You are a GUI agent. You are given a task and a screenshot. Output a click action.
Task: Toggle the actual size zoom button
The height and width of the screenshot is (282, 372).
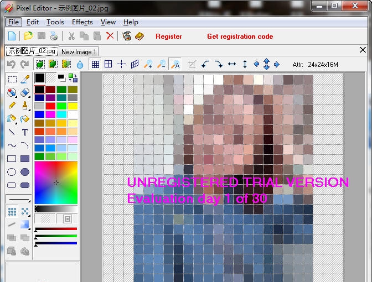(x=175, y=64)
